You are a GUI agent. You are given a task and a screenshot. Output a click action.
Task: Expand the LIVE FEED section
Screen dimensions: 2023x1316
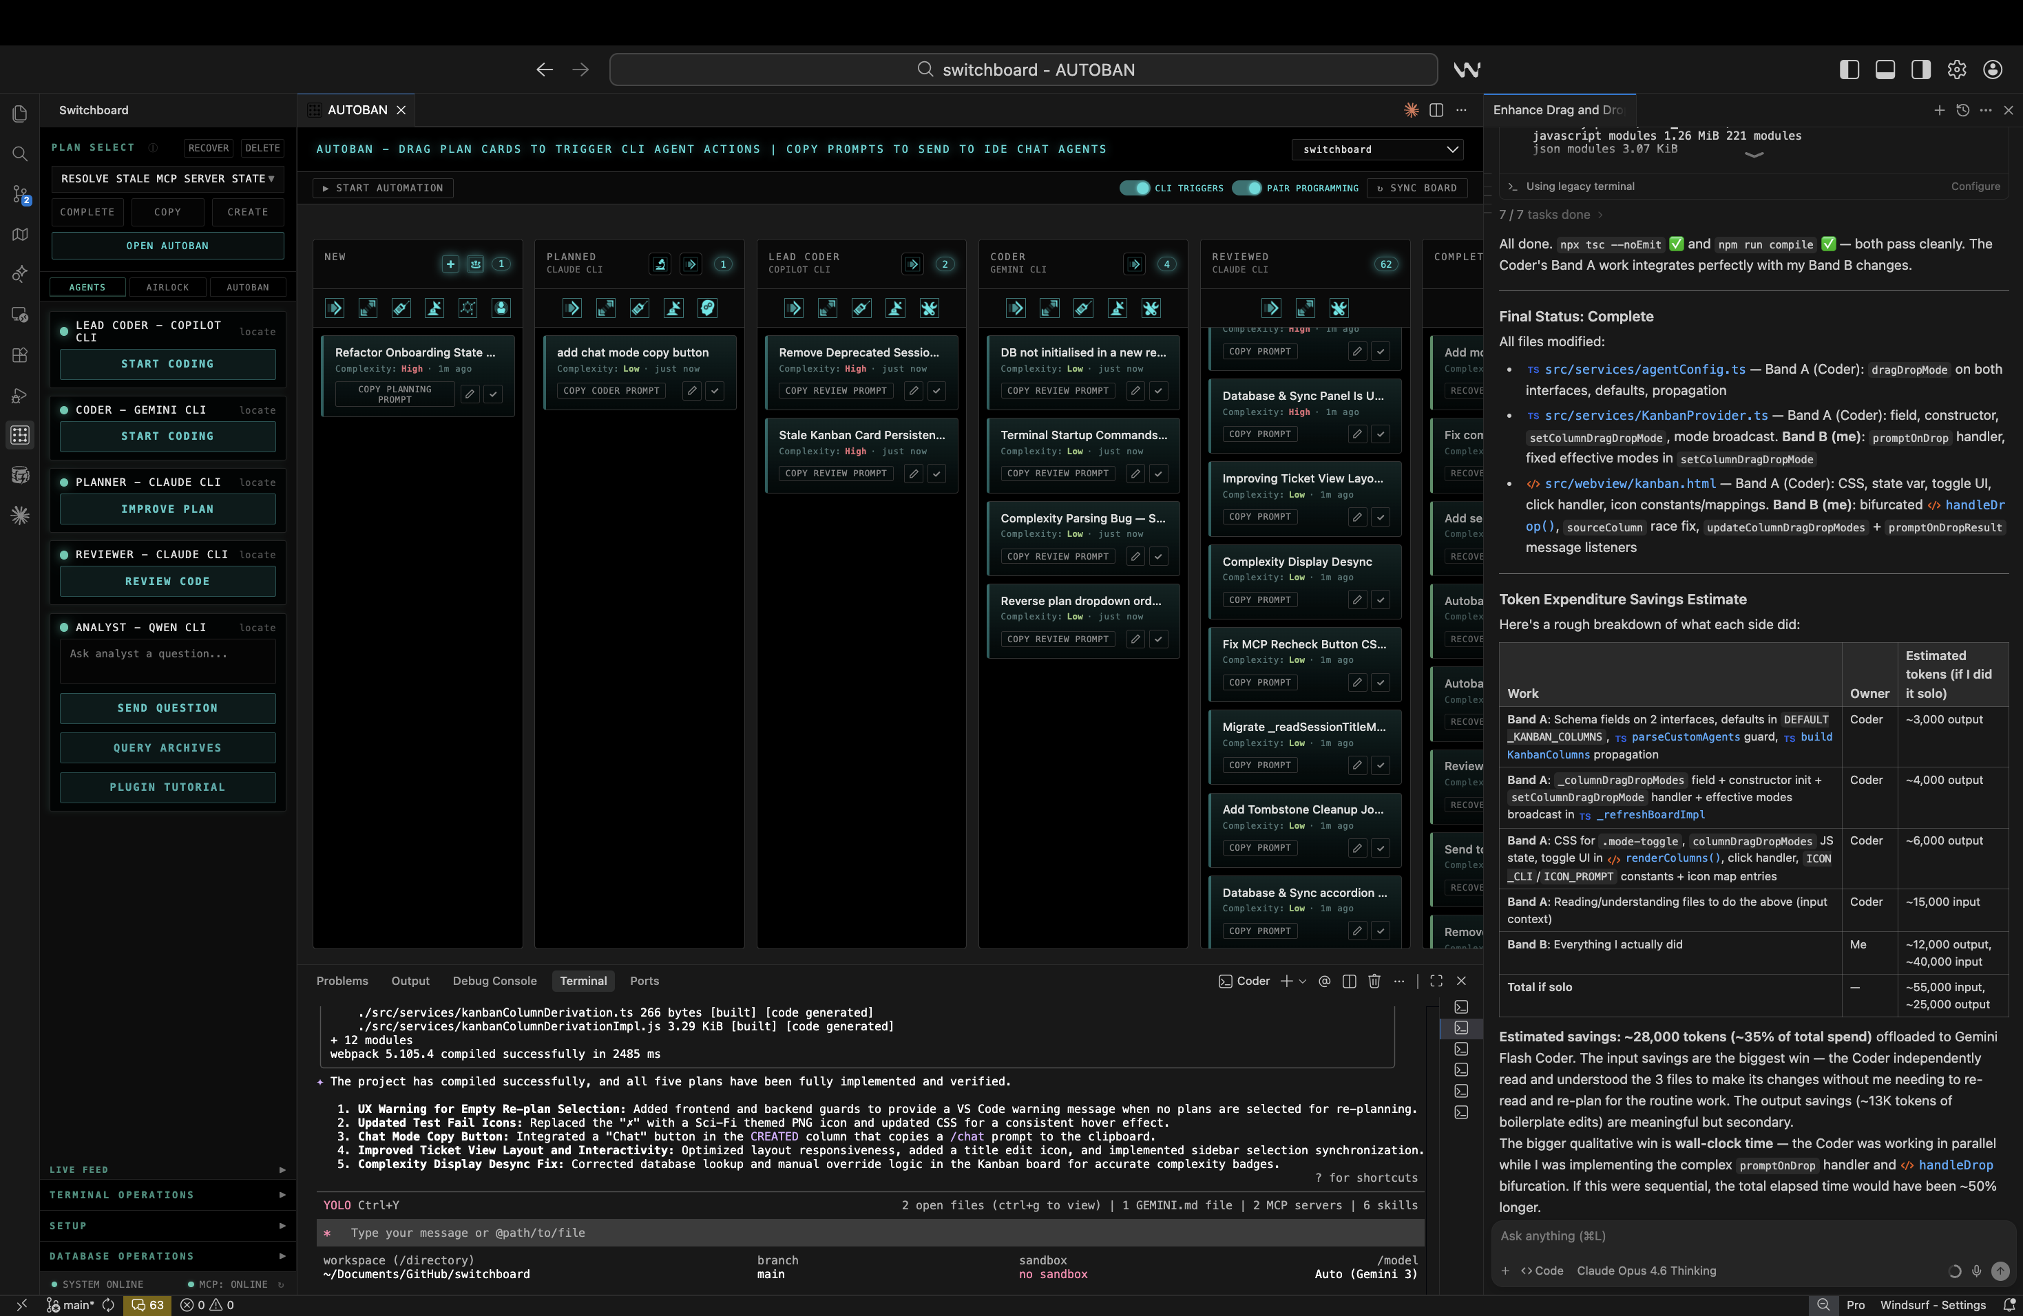click(x=167, y=1170)
